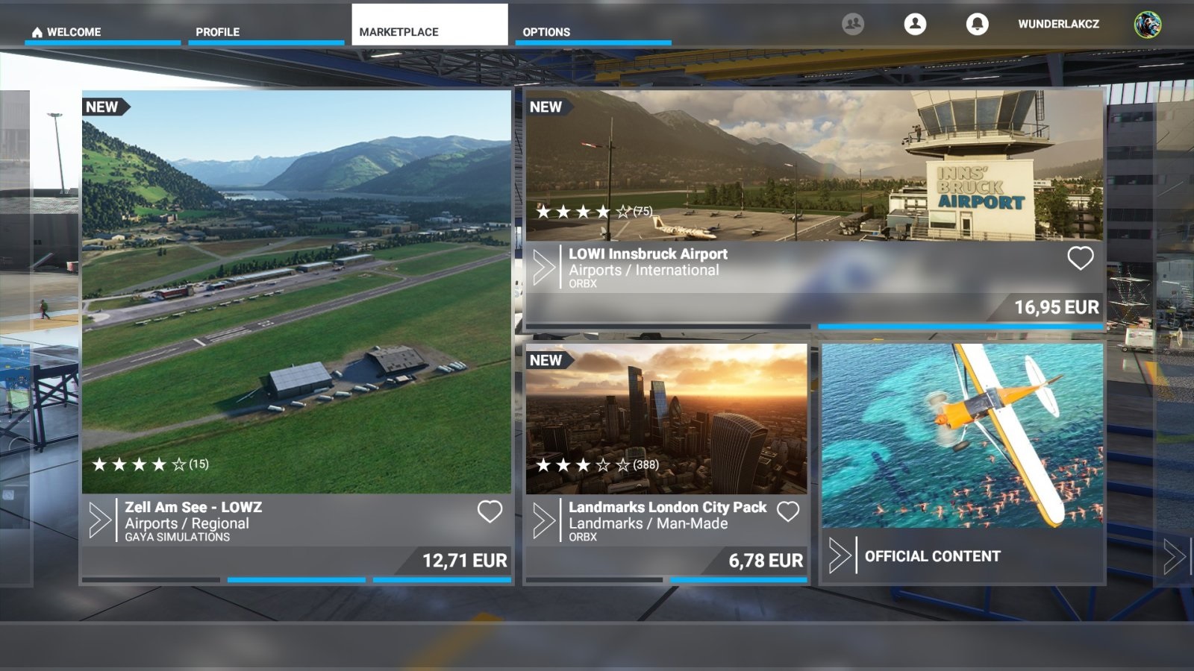Select first gray indicator under London City Pack

coord(594,579)
